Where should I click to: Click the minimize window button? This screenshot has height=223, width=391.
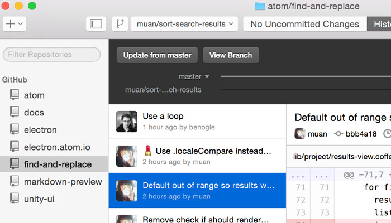point(18,6)
